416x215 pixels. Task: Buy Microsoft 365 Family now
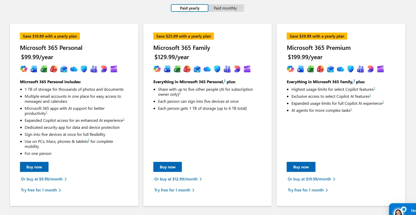pyautogui.click(x=168, y=167)
